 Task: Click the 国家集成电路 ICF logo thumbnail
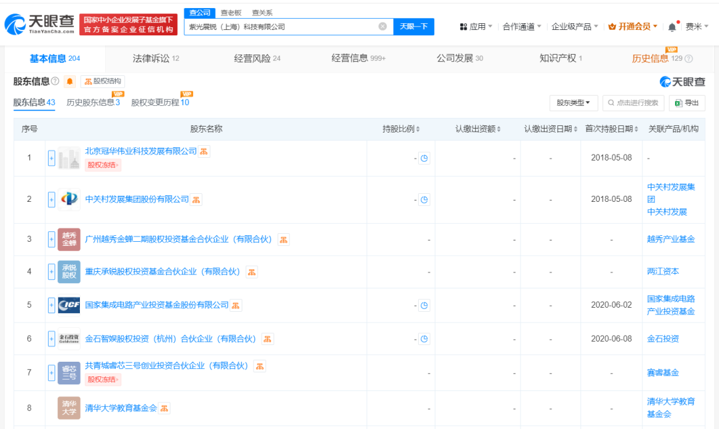coord(69,305)
